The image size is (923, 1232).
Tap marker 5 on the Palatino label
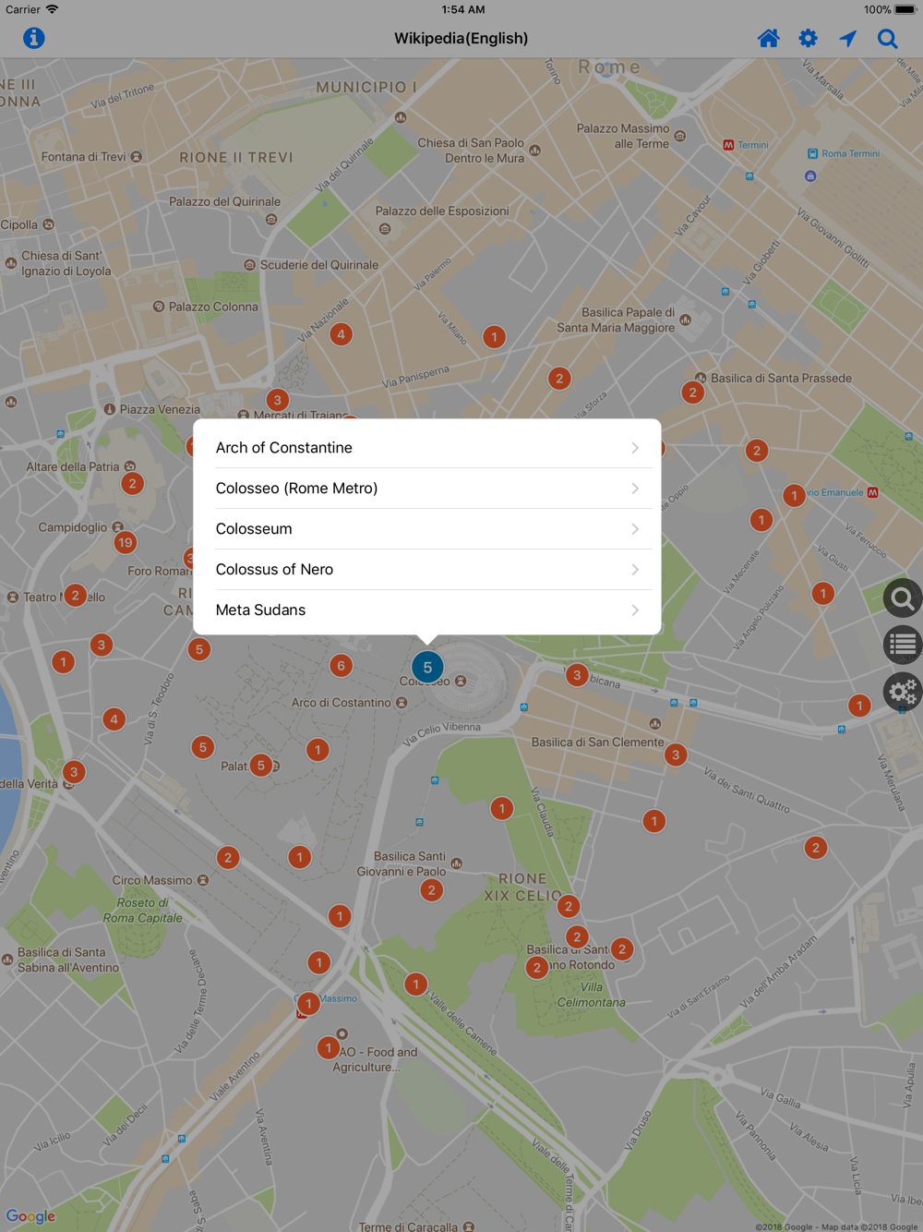point(261,765)
